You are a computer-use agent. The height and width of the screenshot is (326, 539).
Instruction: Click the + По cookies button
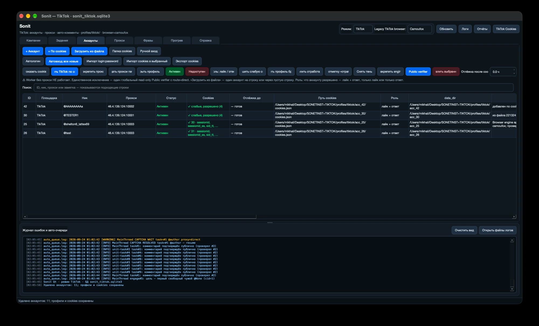tap(57, 51)
